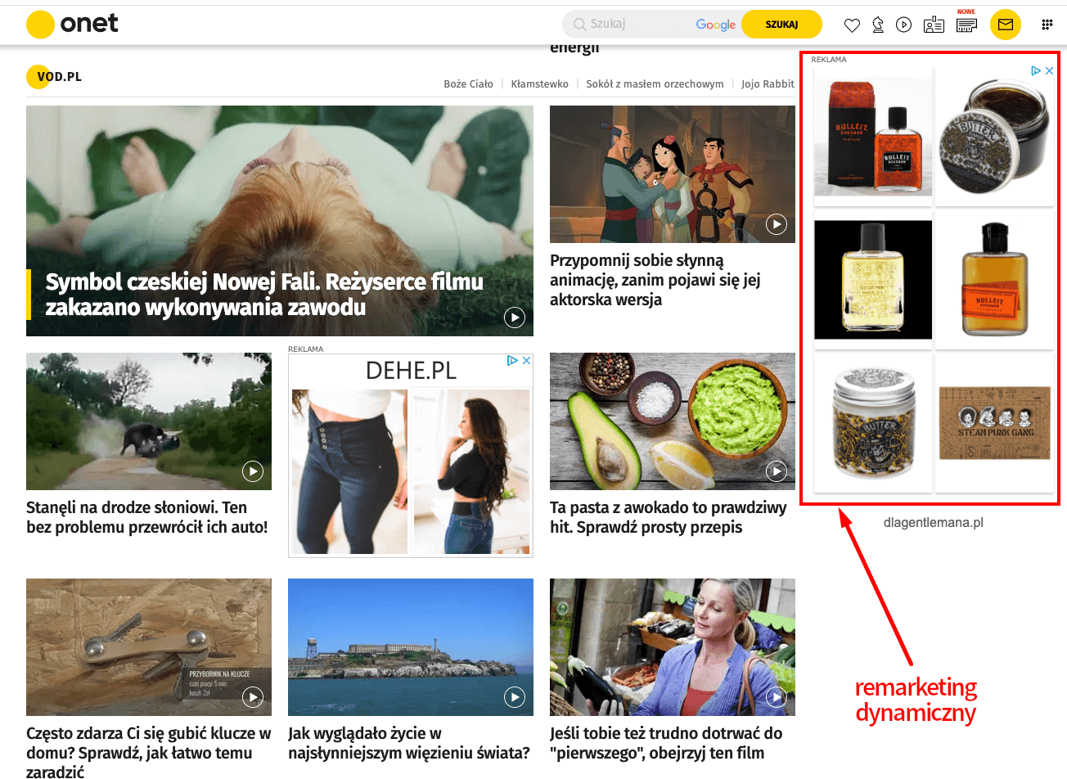
Task: Play the Mulan animation video thumbnail
Action: click(673, 174)
